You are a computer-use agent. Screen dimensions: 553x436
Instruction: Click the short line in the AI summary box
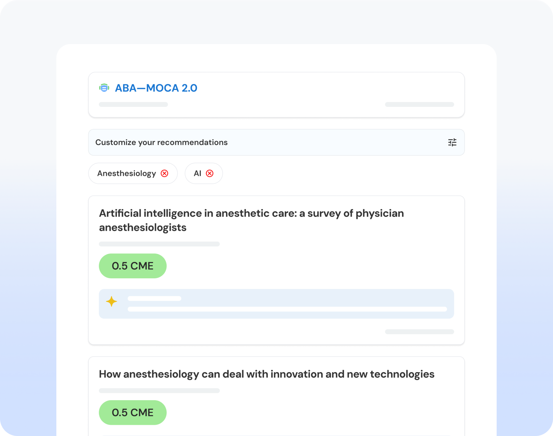click(x=154, y=299)
